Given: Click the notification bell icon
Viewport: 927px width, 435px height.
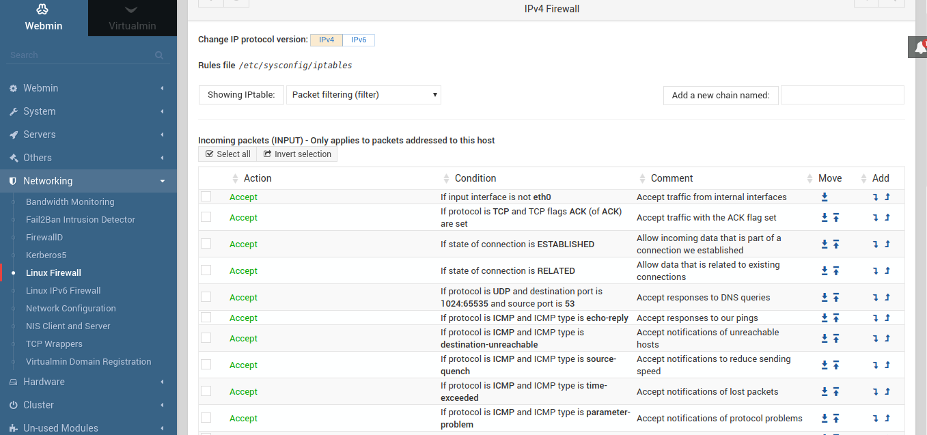Looking at the screenshot, I should pos(920,47).
